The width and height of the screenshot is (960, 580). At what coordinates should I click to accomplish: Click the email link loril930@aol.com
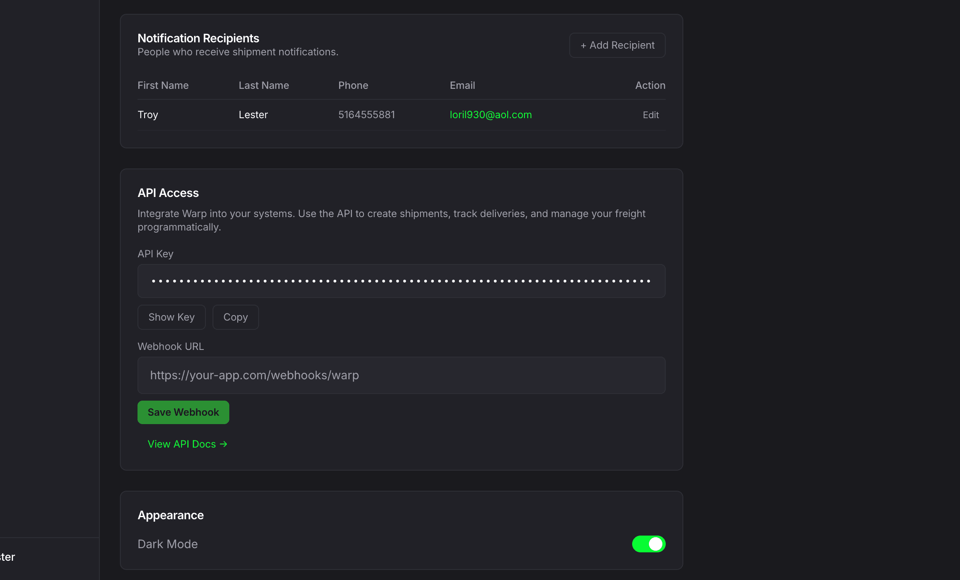click(x=490, y=114)
